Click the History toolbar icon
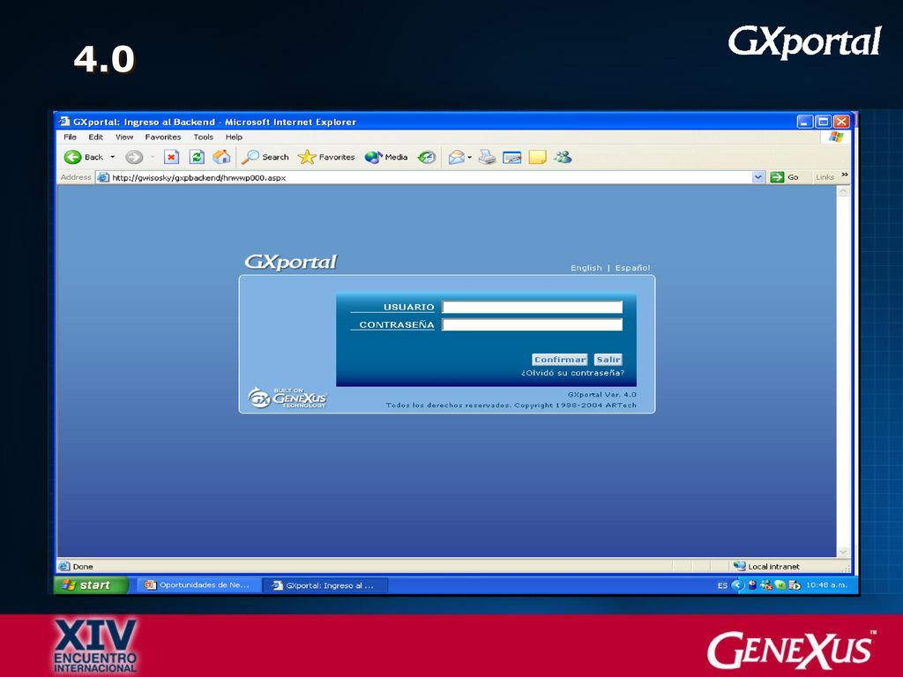 point(427,157)
